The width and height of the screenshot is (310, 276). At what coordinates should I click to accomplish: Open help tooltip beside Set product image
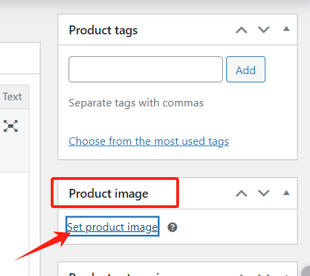click(172, 227)
